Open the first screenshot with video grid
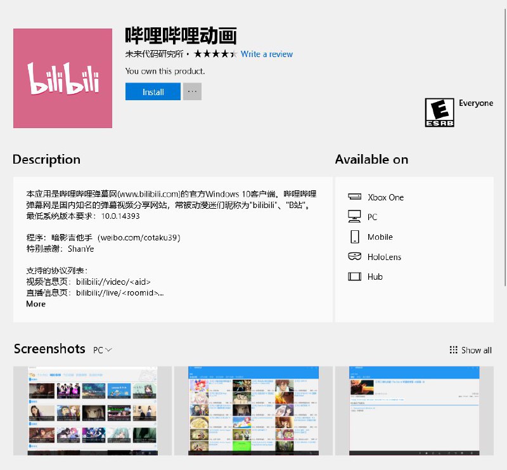This screenshot has height=470, width=507. click(93, 411)
